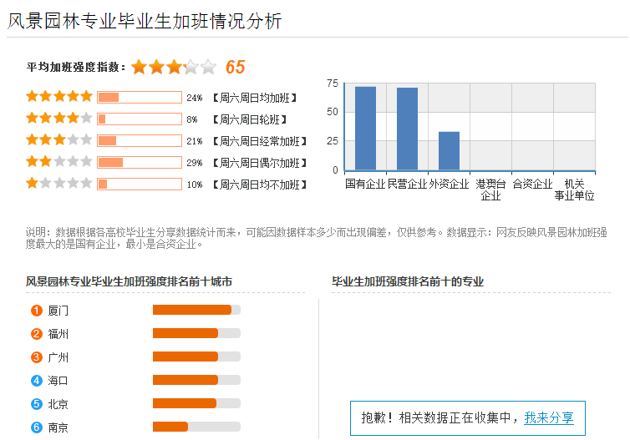Click the 【周六周日均不加班】 label
The width and height of the screenshot is (630, 440).
[260, 185]
